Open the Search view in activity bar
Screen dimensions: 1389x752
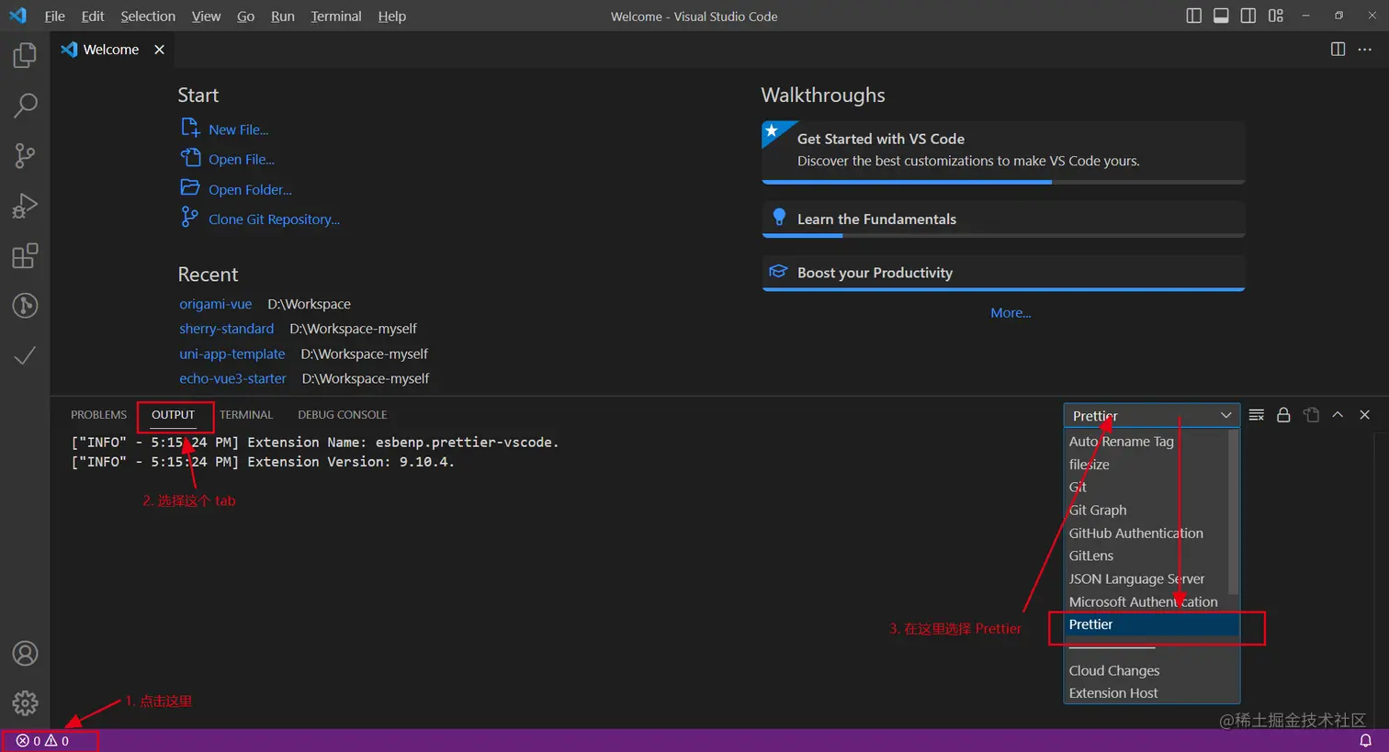pyautogui.click(x=25, y=106)
